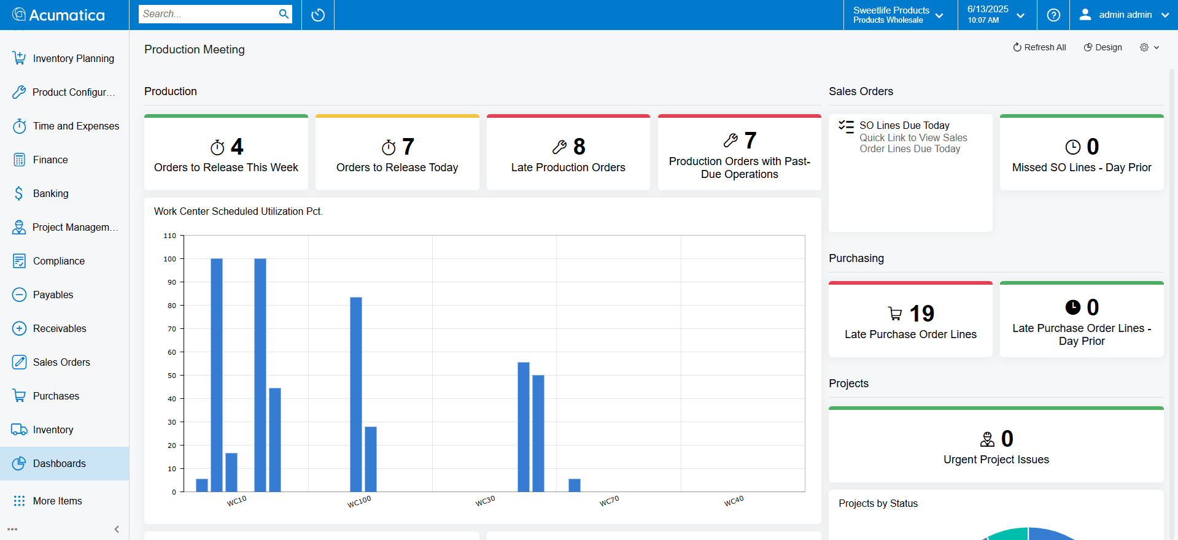Open the recent history clock icon

(x=318, y=15)
